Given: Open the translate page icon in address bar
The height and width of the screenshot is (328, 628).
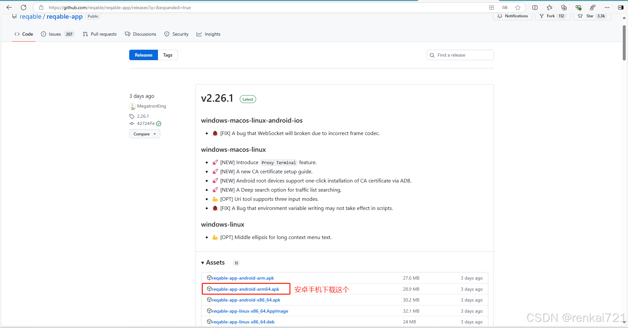Looking at the screenshot, I should point(505,8).
